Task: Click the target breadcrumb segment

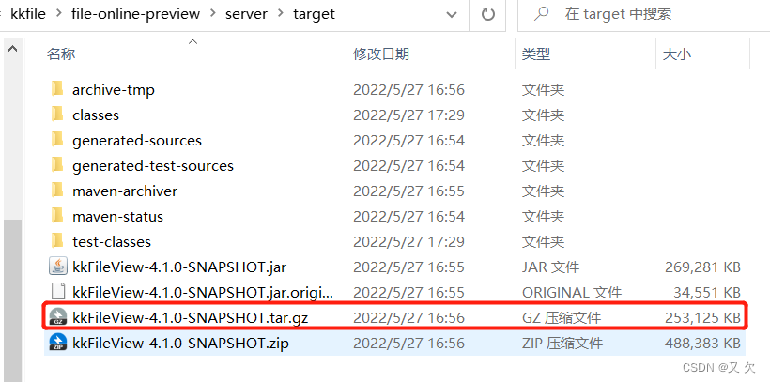Action: (314, 14)
